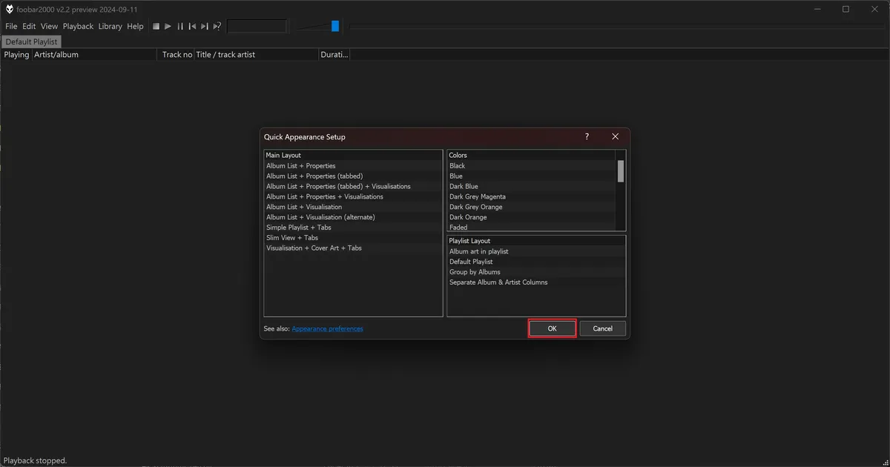Click the Play button in toolbar
Image resolution: width=890 pixels, height=467 pixels.
(x=168, y=26)
